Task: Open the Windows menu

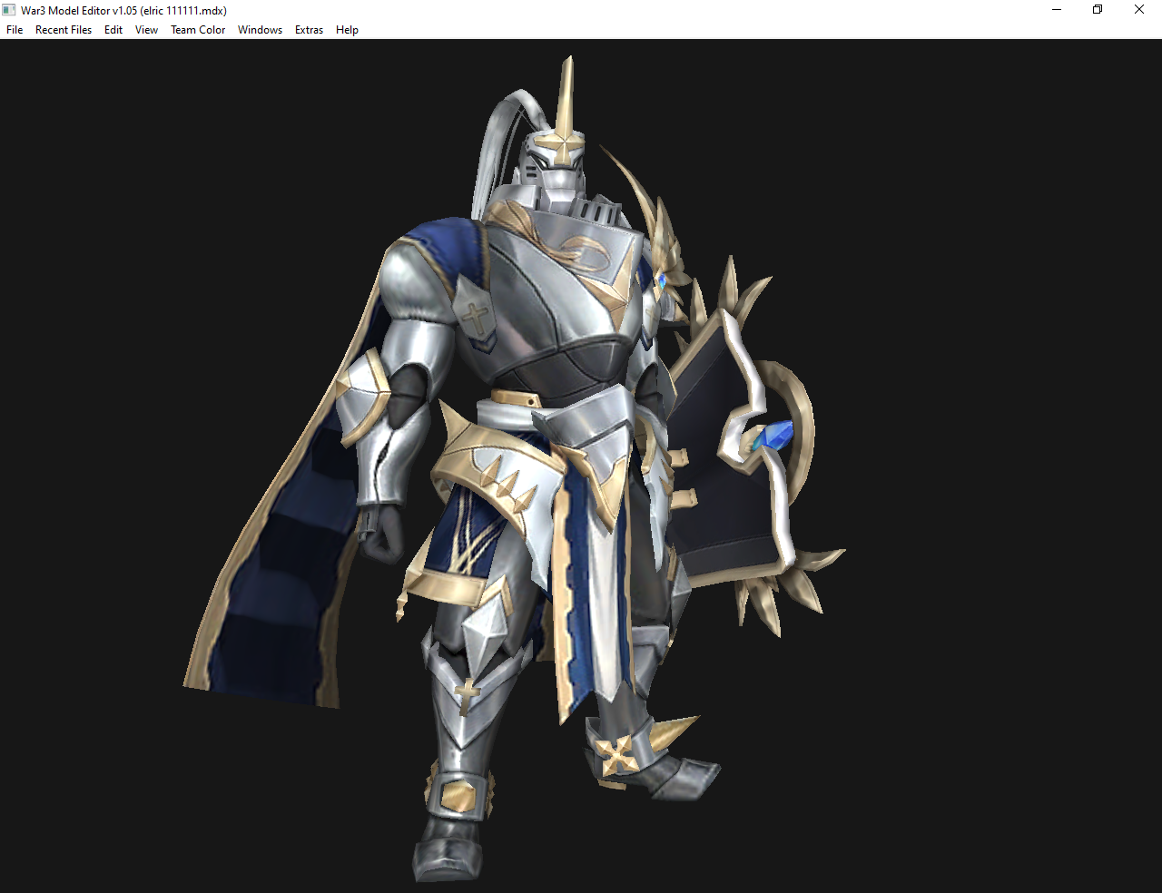Action: click(260, 30)
